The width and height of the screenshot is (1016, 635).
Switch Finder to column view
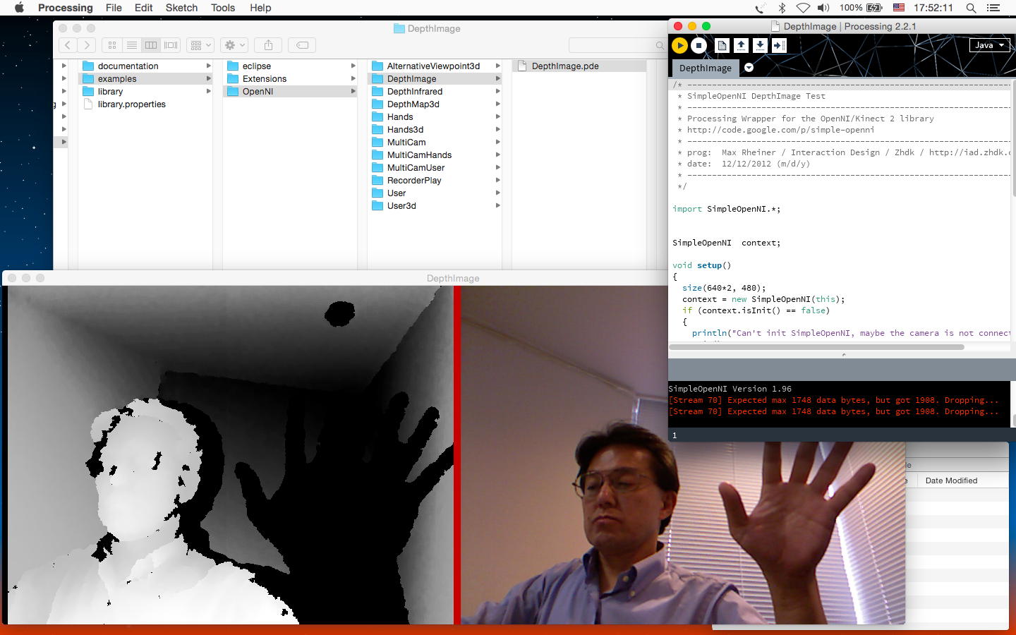click(151, 45)
